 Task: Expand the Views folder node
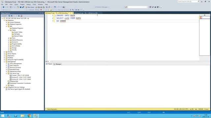(x=9, y=38)
